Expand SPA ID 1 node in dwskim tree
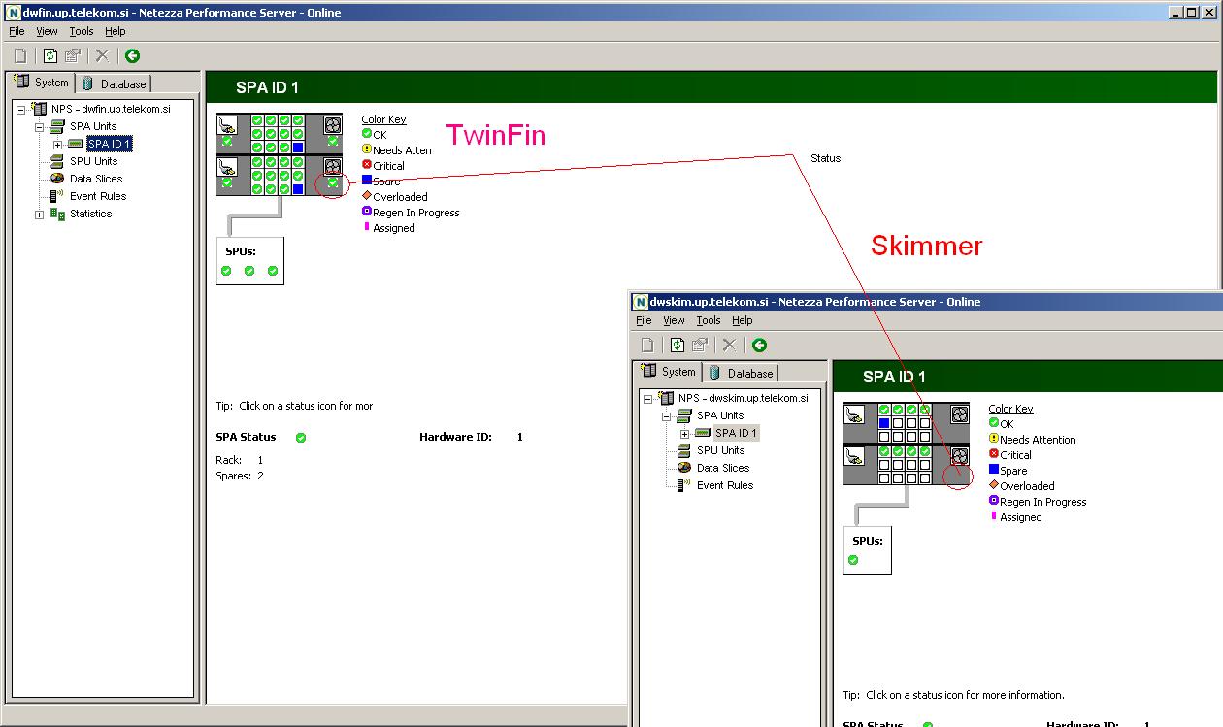 [684, 434]
